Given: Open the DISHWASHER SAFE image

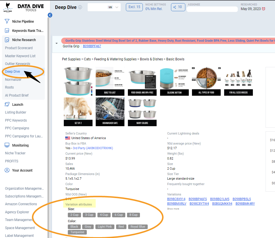Looking at the screenshot, I should 110,112.
